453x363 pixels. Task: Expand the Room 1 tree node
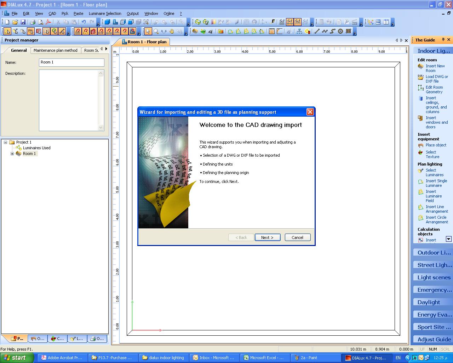(x=12, y=153)
